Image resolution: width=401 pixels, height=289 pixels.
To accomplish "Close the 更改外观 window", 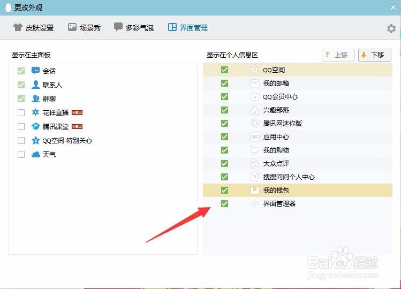I will point(394,7).
